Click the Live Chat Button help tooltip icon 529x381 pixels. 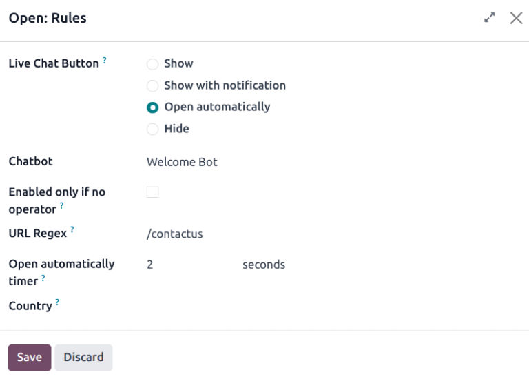105,60
